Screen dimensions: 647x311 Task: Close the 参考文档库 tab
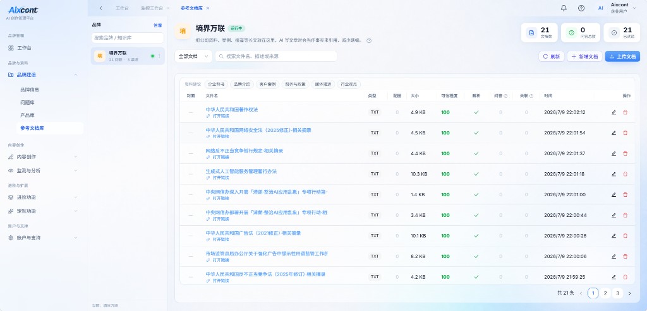207,8
